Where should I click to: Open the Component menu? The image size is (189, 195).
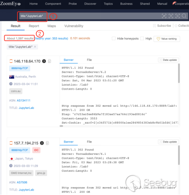point(53,4)
